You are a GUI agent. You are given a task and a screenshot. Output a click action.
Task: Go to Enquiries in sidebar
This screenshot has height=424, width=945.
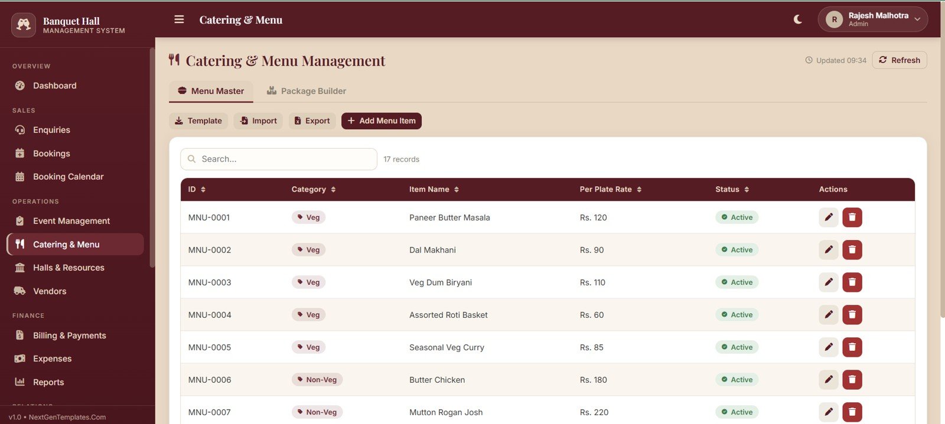(75, 130)
